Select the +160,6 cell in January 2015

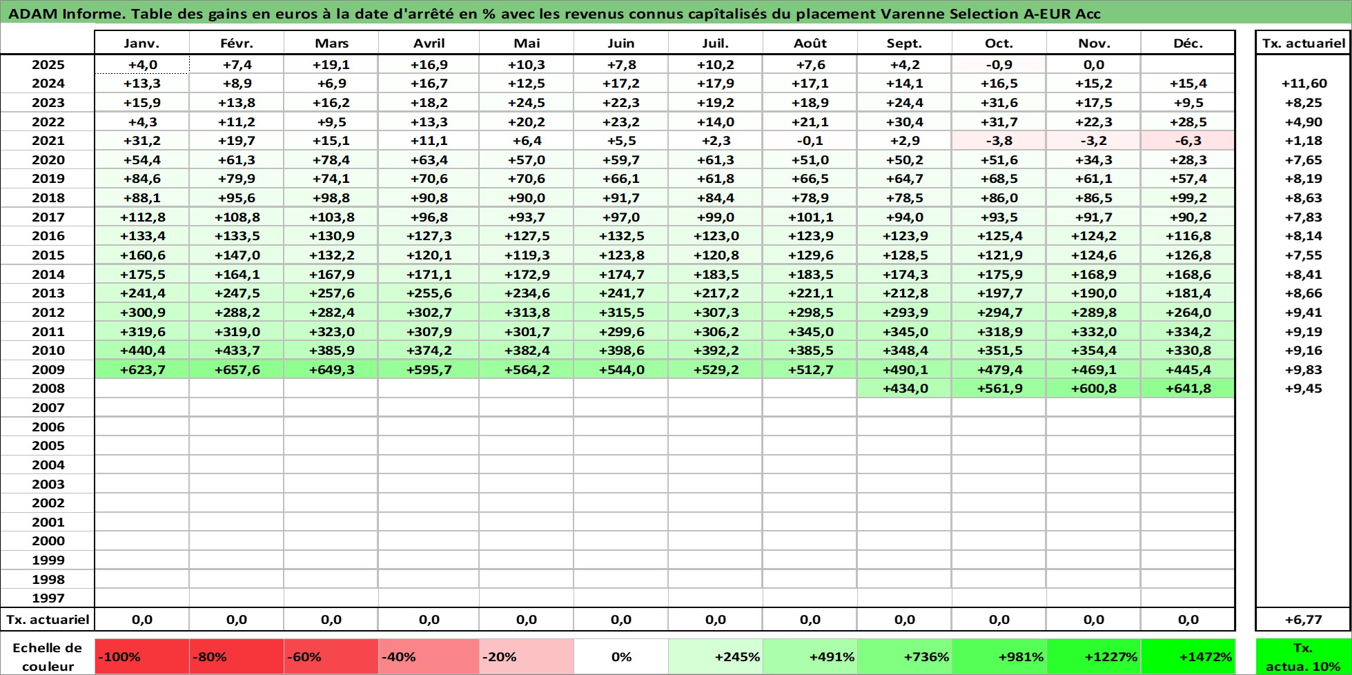[x=141, y=255]
